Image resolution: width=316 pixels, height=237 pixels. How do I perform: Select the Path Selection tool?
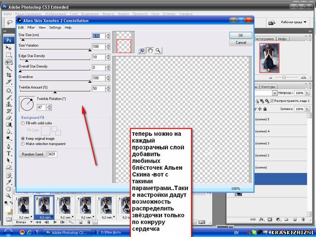point(9,160)
